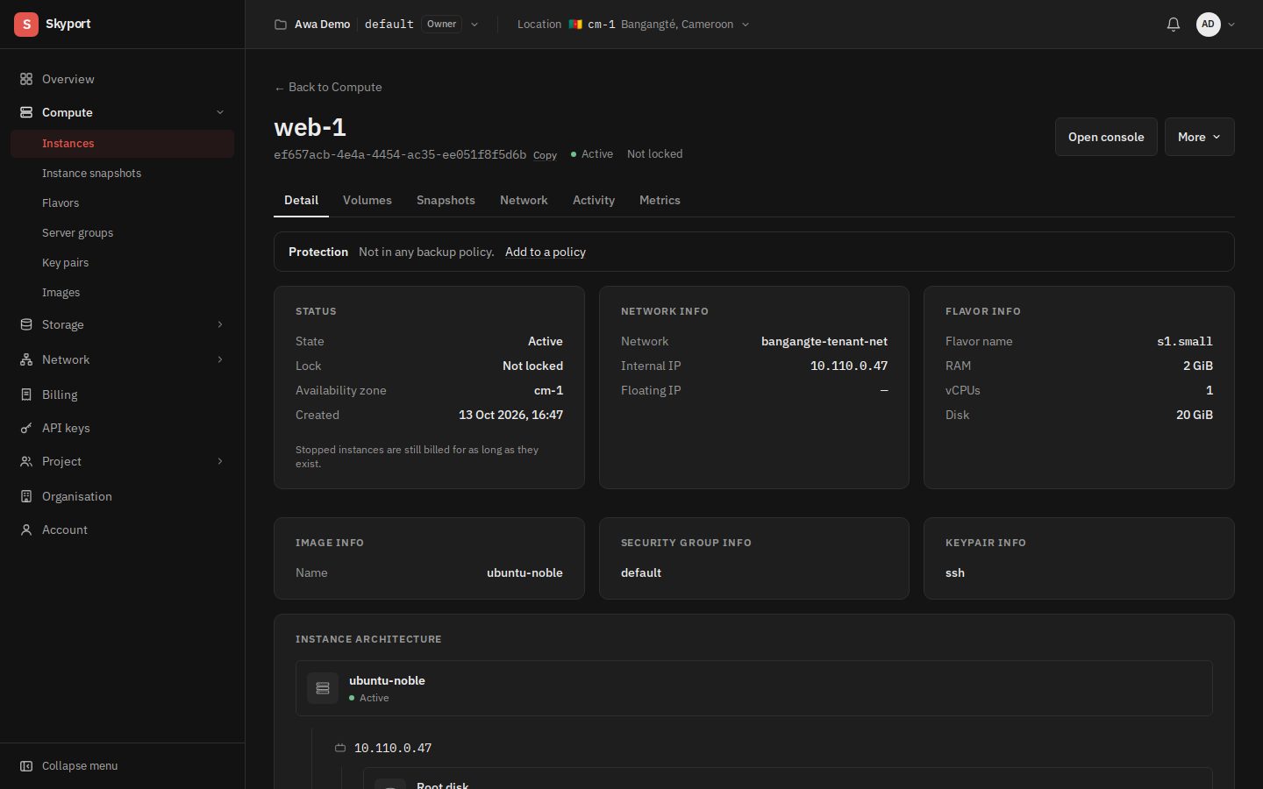The image size is (1263, 789).
Task: Click the Collapse menu panel icon
Action: click(26, 766)
